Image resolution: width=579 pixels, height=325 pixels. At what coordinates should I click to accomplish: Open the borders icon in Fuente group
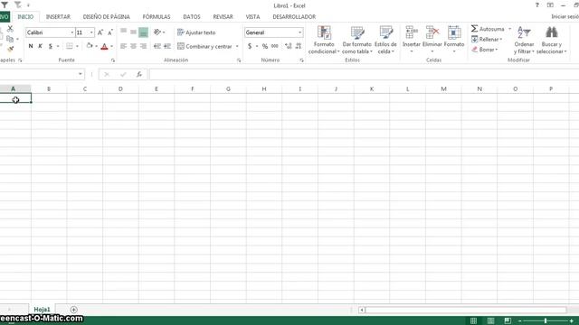70,46
